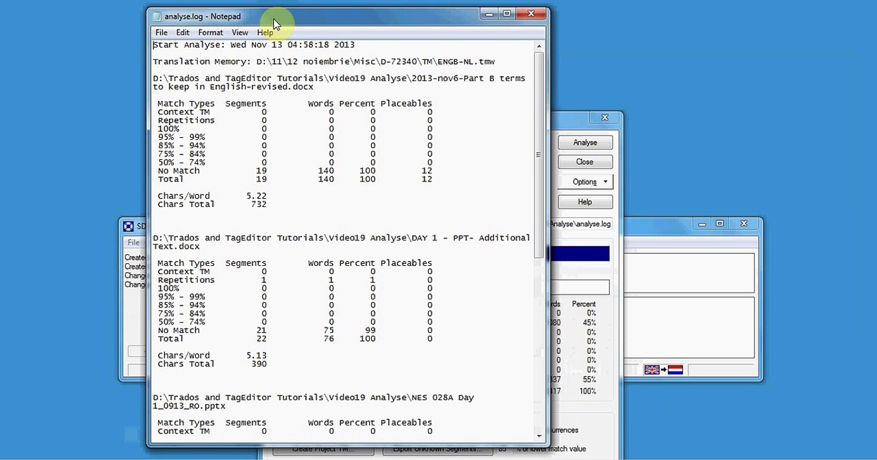Click 'Total 19 140 100' row
Image resolution: width=877 pixels, height=460 pixels.
[x=295, y=180]
